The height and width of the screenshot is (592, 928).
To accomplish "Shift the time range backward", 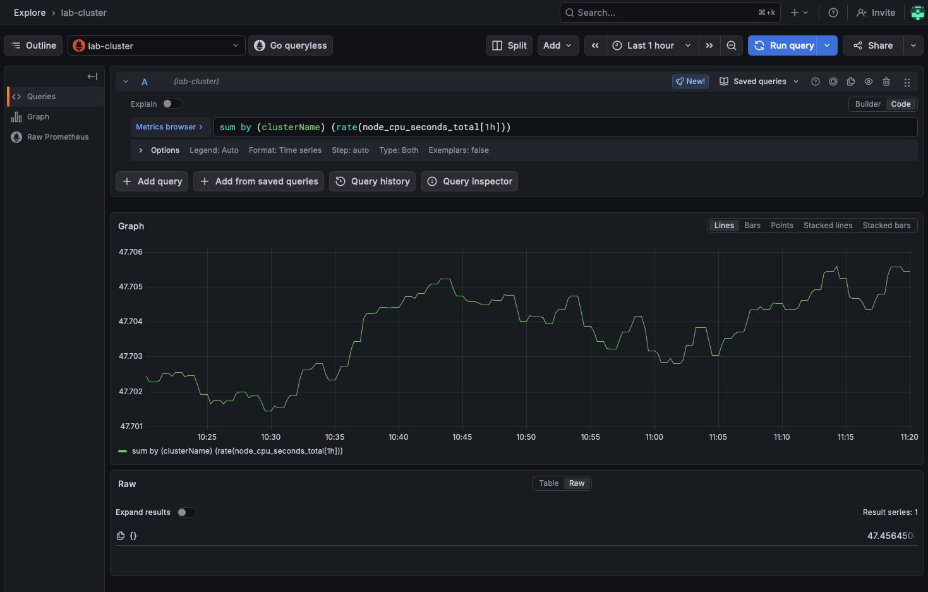I will [595, 45].
